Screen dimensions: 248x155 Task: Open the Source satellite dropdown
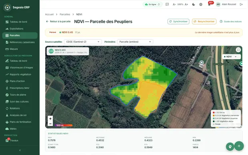click(83, 42)
